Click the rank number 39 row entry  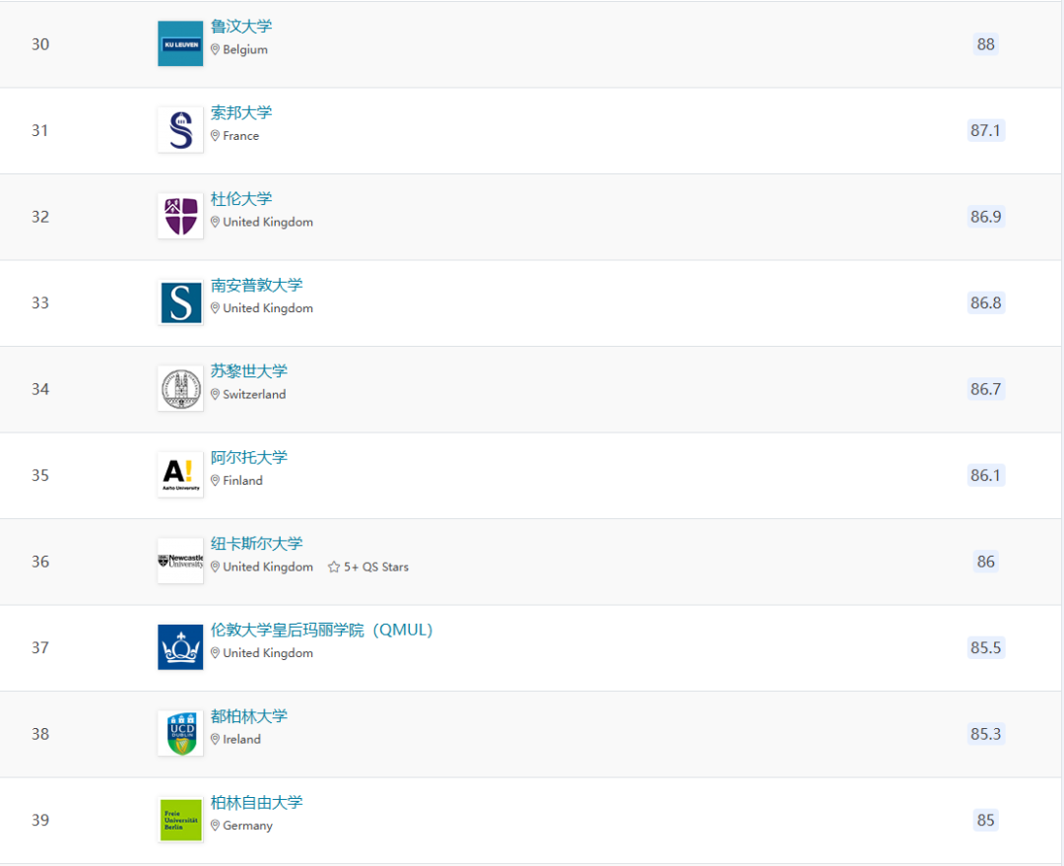[x=40, y=820]
